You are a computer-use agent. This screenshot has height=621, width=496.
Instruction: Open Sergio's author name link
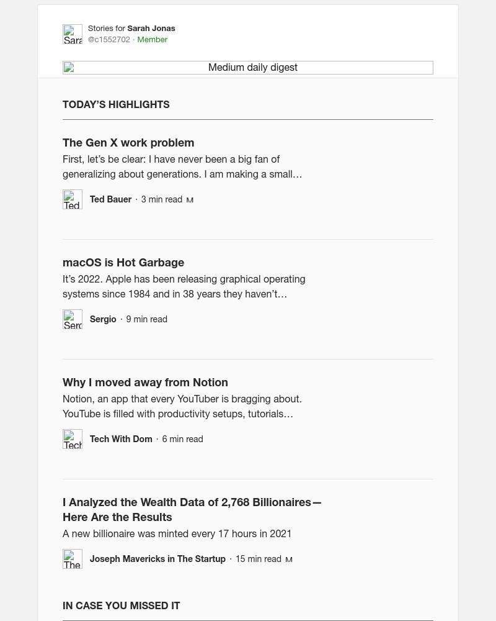pos(103,319)
